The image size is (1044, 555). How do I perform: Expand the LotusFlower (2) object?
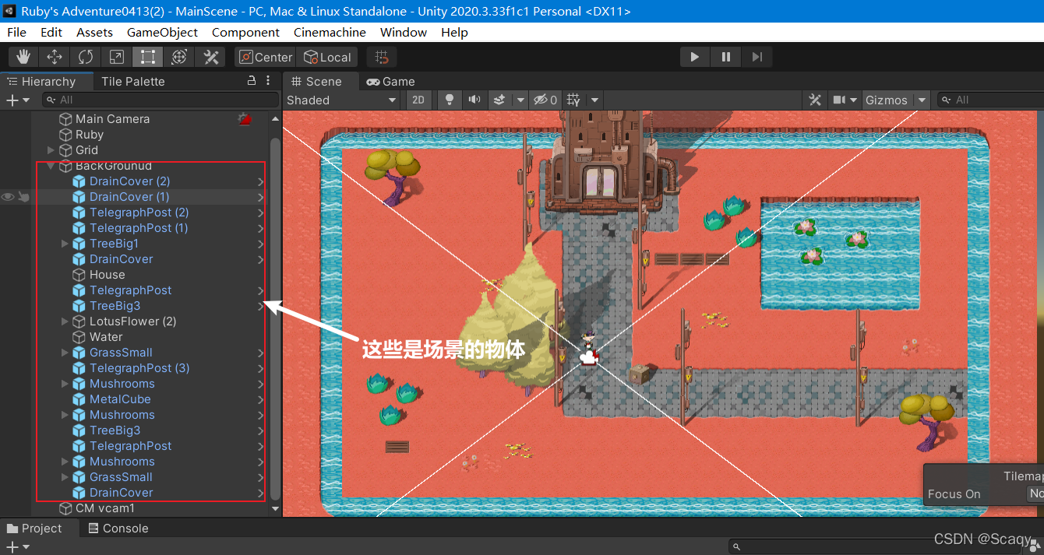65,321
